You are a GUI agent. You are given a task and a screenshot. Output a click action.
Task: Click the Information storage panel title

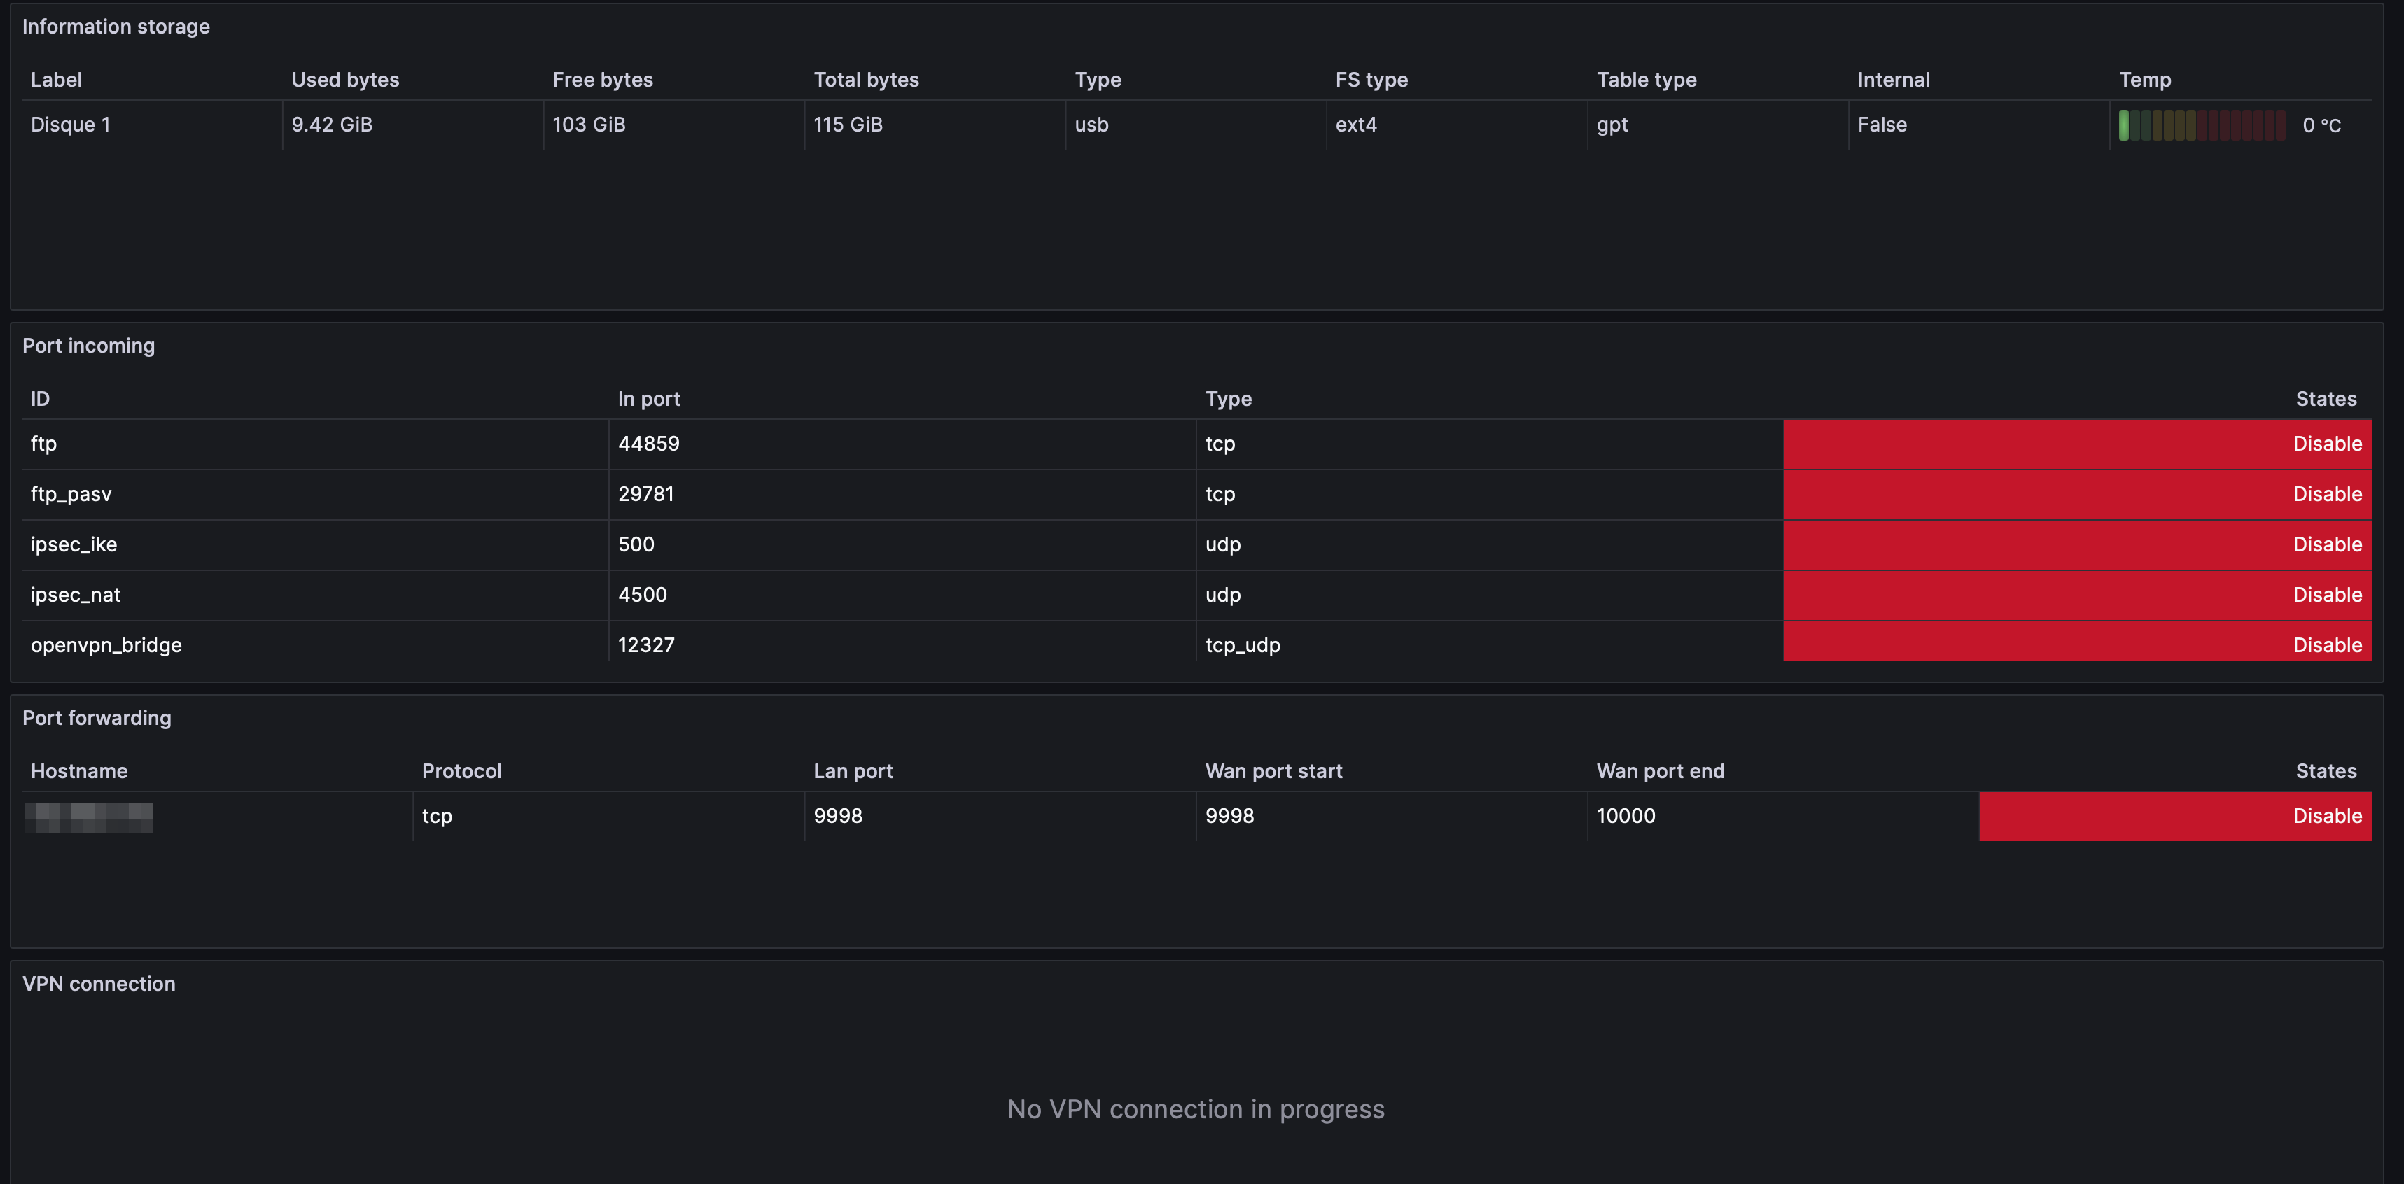pos(116,26)
